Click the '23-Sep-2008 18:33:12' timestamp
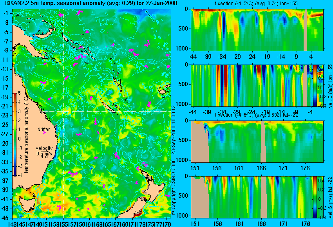The width and height of the screenshot is (333, 227). coord(174,130)
